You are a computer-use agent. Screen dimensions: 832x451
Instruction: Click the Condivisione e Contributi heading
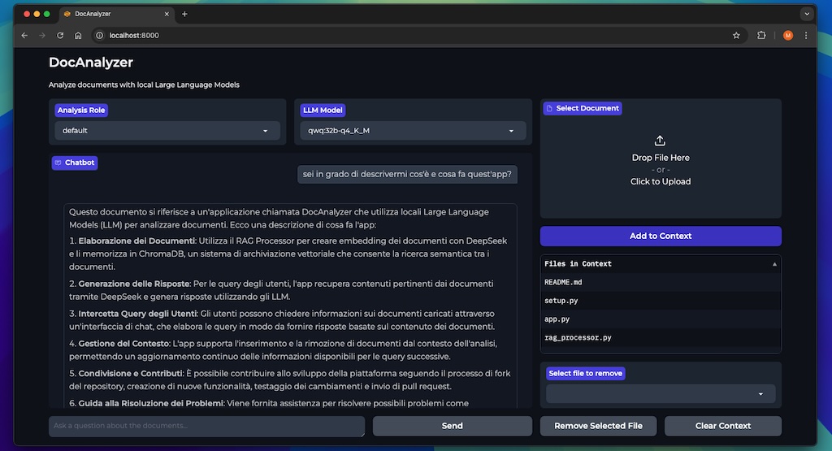(130, 374)
